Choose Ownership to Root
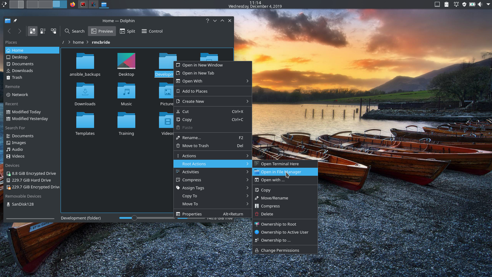This screenshot has height=277, width=492. 285,224
